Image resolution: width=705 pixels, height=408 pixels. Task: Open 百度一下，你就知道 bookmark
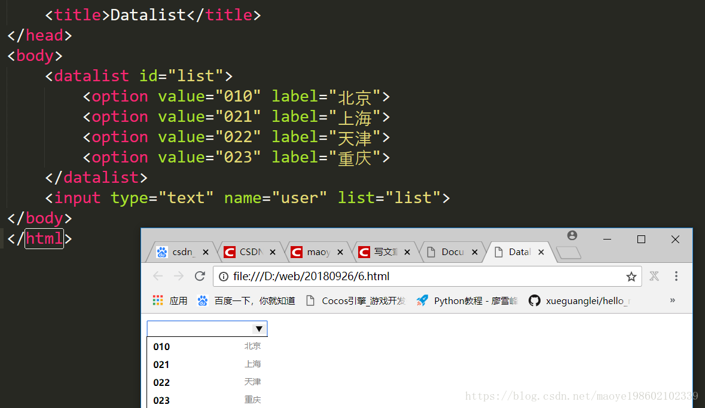[x=246, y=300]
